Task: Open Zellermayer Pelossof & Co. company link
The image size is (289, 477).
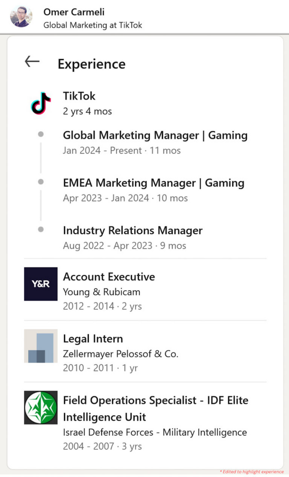Action: 120,354
